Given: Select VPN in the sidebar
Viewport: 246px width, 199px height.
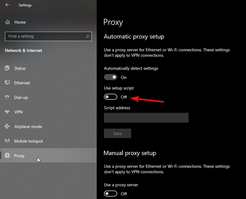Looking at the screenshot, I should click(x=18, y=112).
